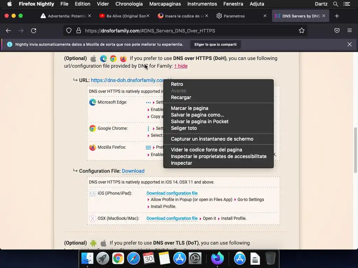This screenshot has width=358, height=268.
Task: Click the Edge three-dots settings icon
Action: click(x=148, y=103)
